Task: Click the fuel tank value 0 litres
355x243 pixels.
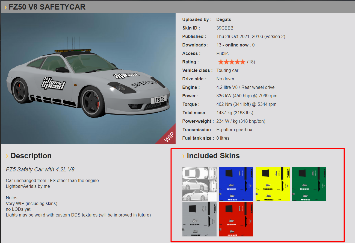Action: click(x=223, y=138)
